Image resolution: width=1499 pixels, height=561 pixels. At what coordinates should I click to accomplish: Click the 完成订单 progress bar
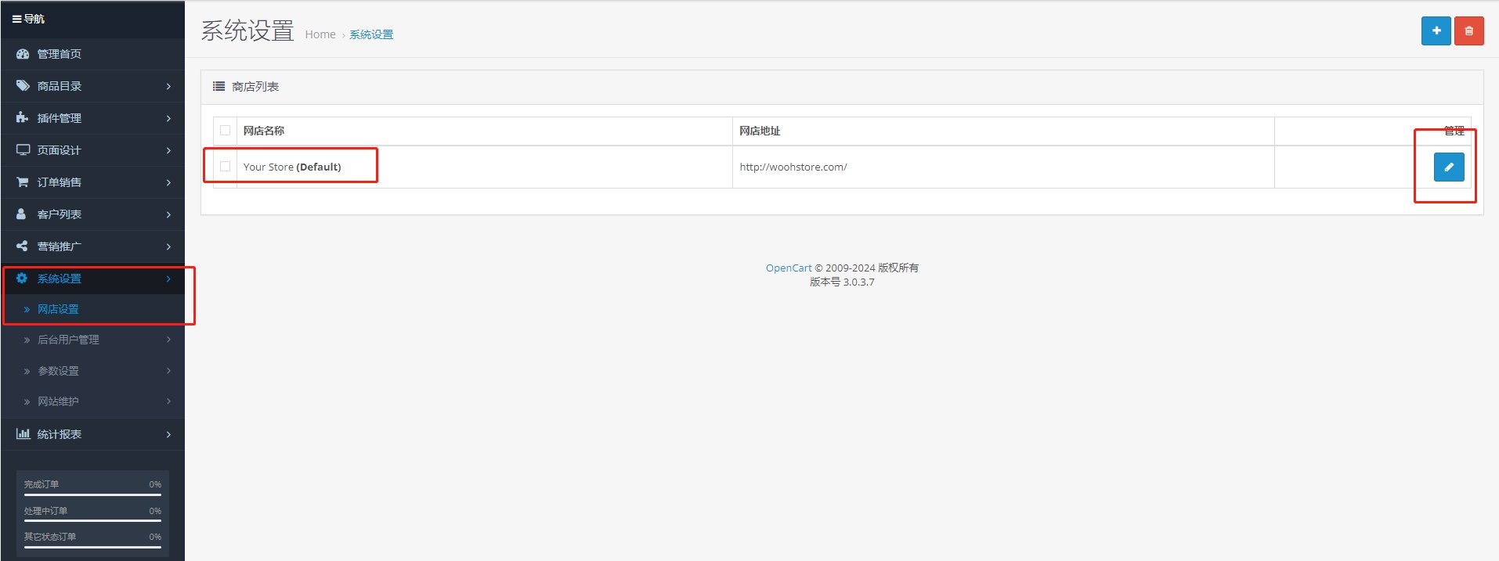pos(92,494)
